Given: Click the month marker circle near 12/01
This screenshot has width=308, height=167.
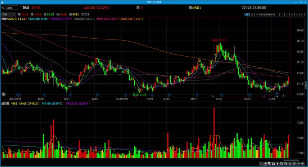Looking at the screenshot, I should tap(97, 95).
